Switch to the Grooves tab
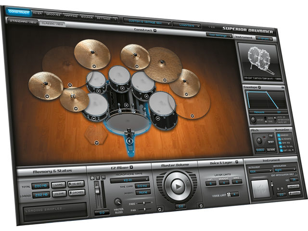 point(53,14)
